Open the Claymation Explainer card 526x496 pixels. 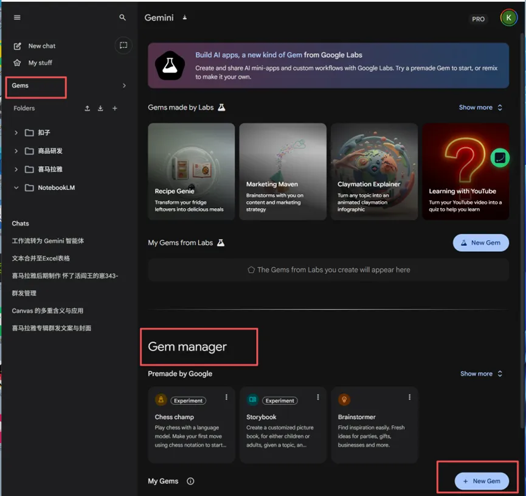(375, 172)
